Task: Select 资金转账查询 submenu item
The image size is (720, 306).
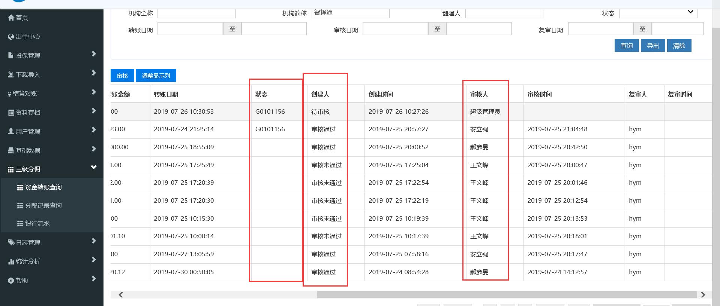Action: 43,187
